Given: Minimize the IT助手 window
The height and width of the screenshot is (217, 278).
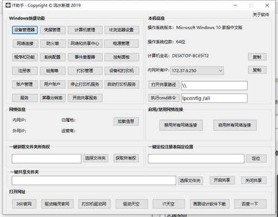Looking at the screenshot, I should [x=235, y=5].
